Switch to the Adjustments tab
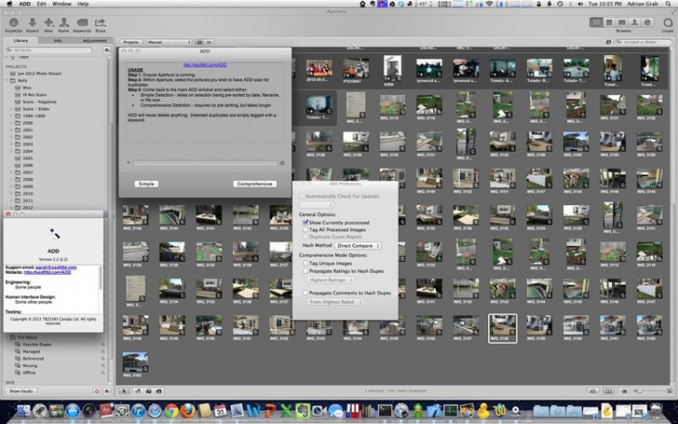The width and height of the screenshot is (678, 424). [95, 41]
